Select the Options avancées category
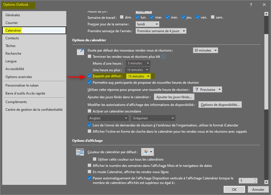The height and width of the screenshot is (195, 271). coord(34,77)
